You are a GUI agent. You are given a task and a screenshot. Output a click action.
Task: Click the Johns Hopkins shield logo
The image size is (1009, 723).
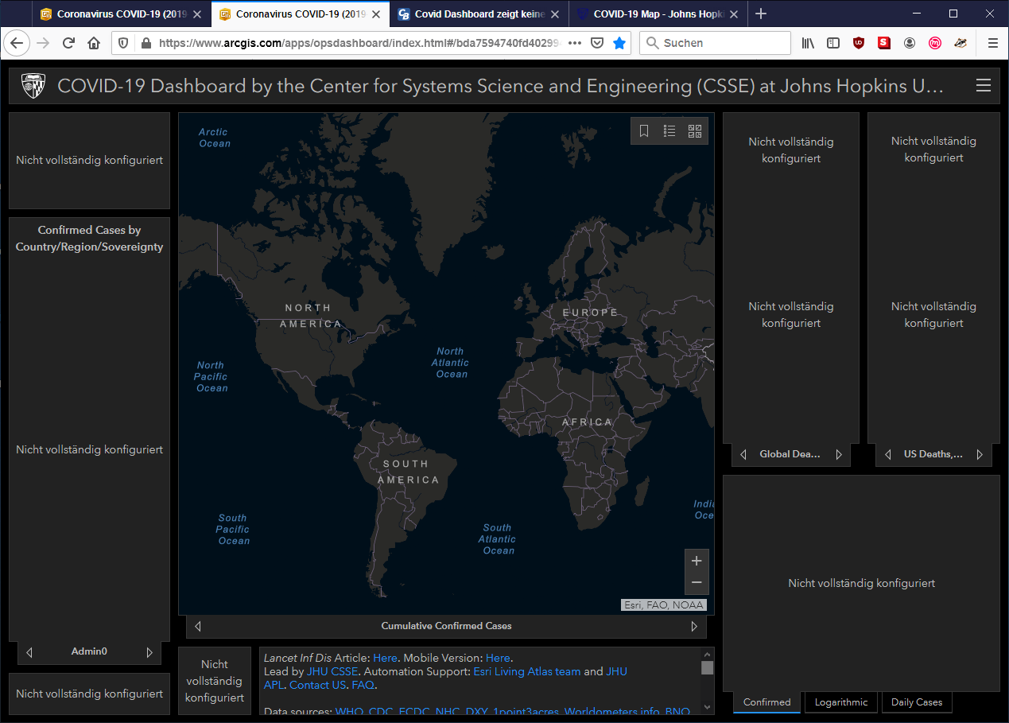click(33, 86)
